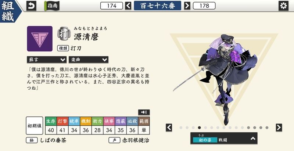Screen dimensions: 294x151
Task: Select the first illustration page dot
Action: pos(181,127)
